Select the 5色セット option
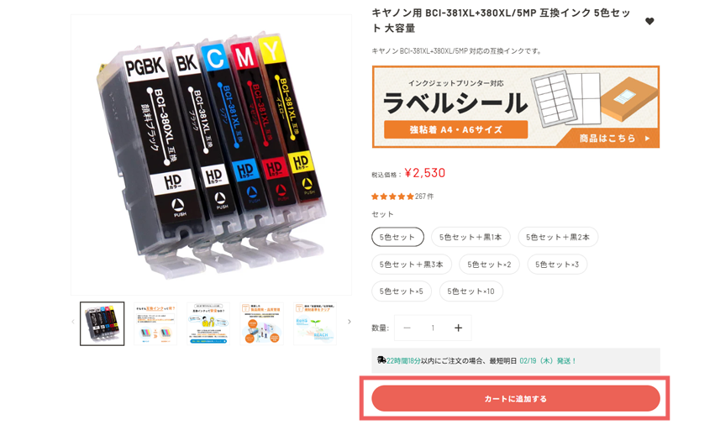The image size is (715, 430). (x=397, y=237)
